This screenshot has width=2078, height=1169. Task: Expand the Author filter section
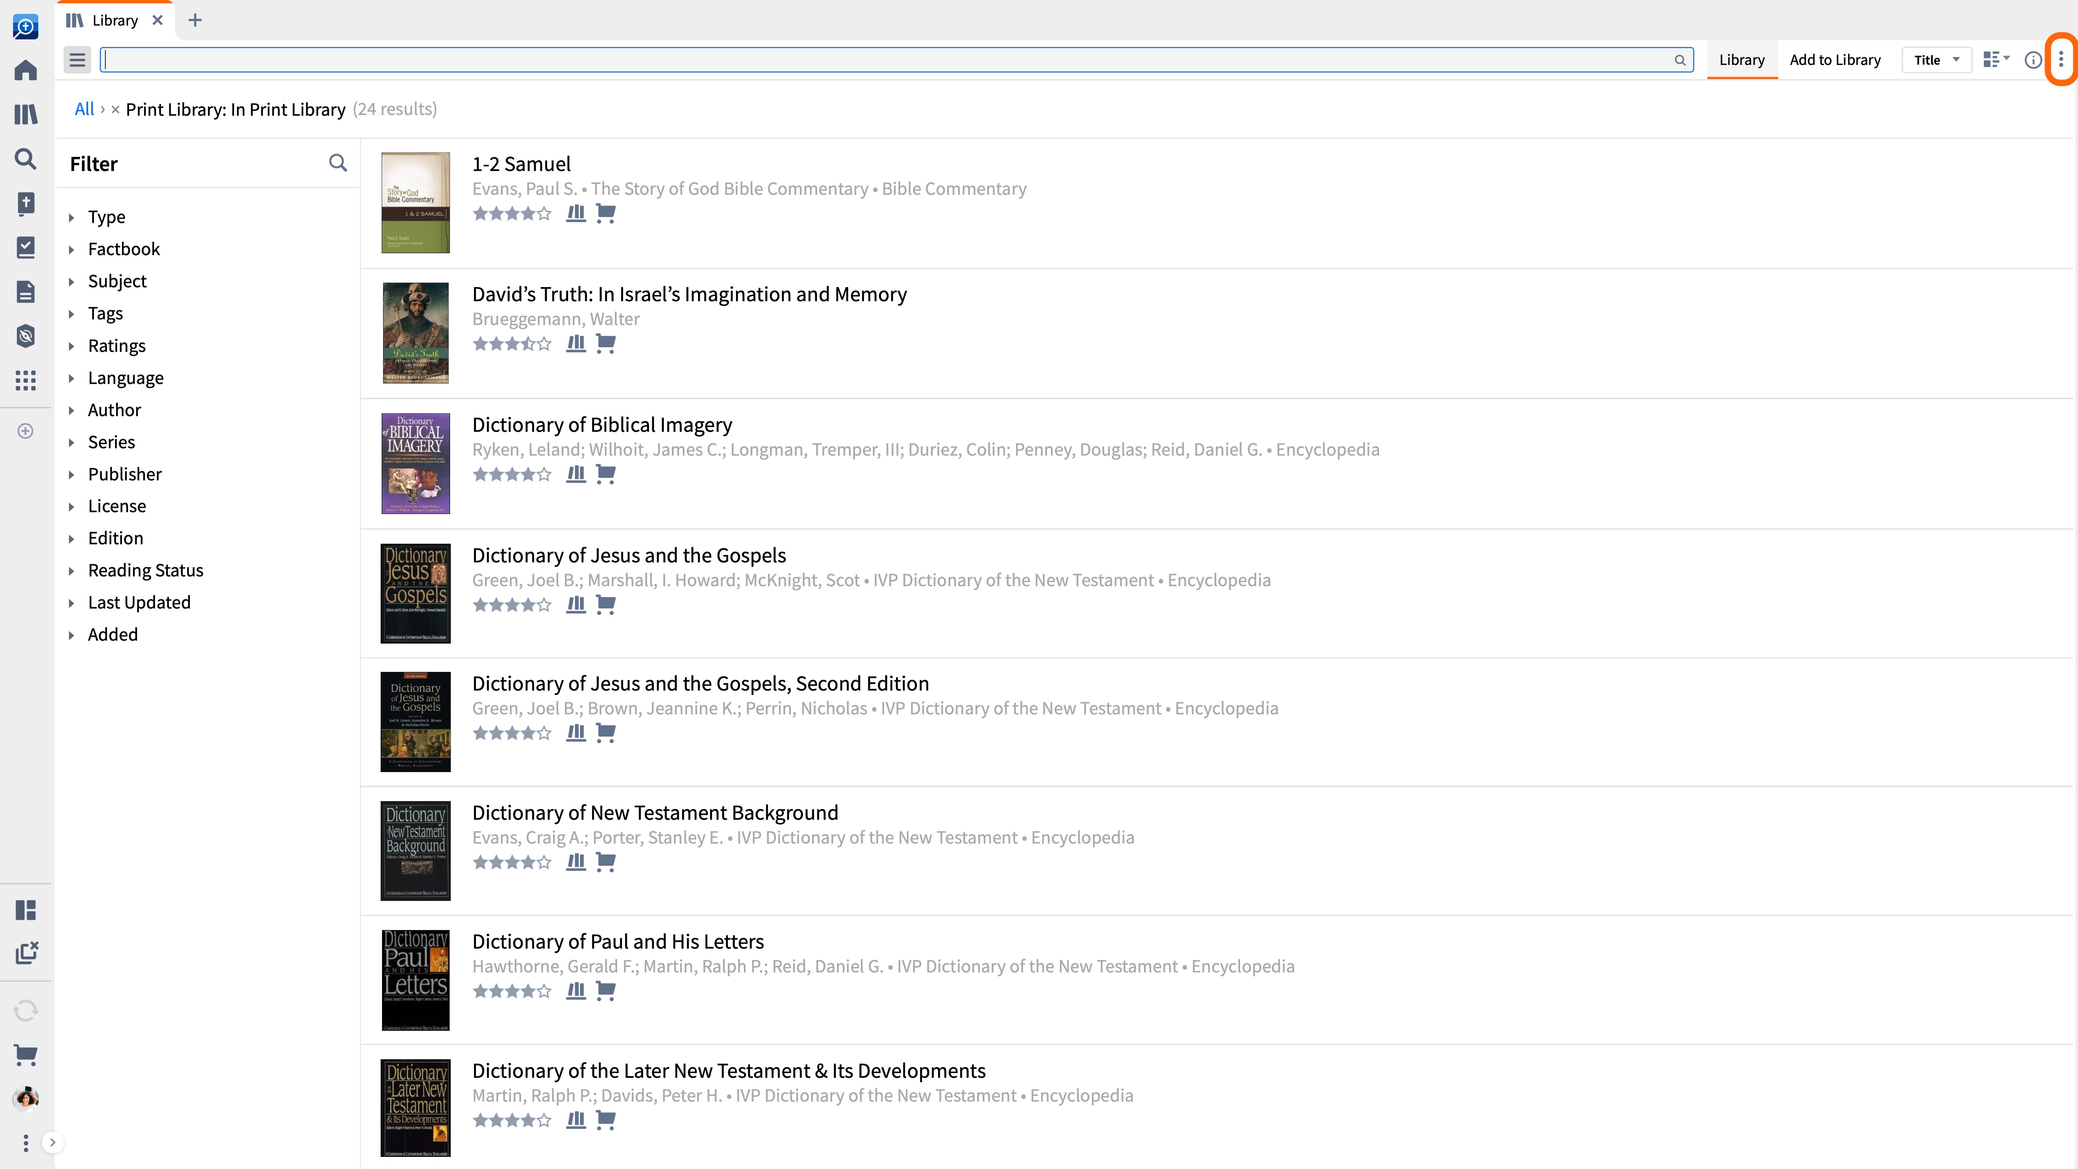(114, 410)
